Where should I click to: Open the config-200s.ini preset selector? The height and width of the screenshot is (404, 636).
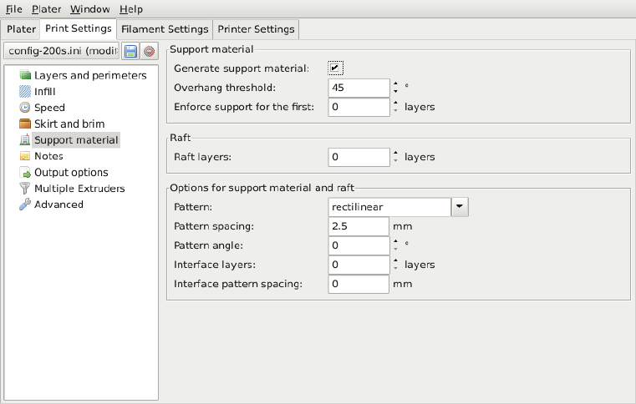click(62, 52)
